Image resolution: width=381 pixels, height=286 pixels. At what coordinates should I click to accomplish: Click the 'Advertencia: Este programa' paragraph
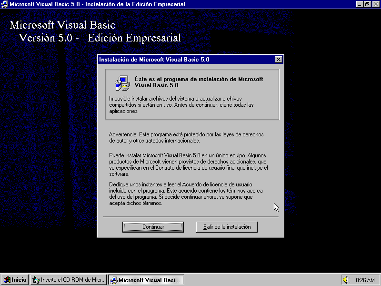(186, 137)
